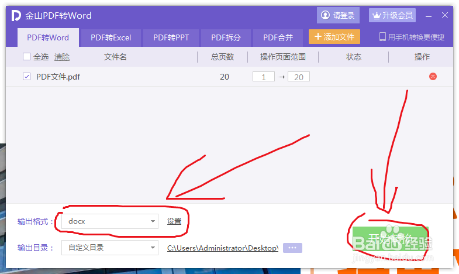459x274 pixels.
Task: Uncheck the PDF文件.pdf row checkbox
Action: (x=26, y=77)
